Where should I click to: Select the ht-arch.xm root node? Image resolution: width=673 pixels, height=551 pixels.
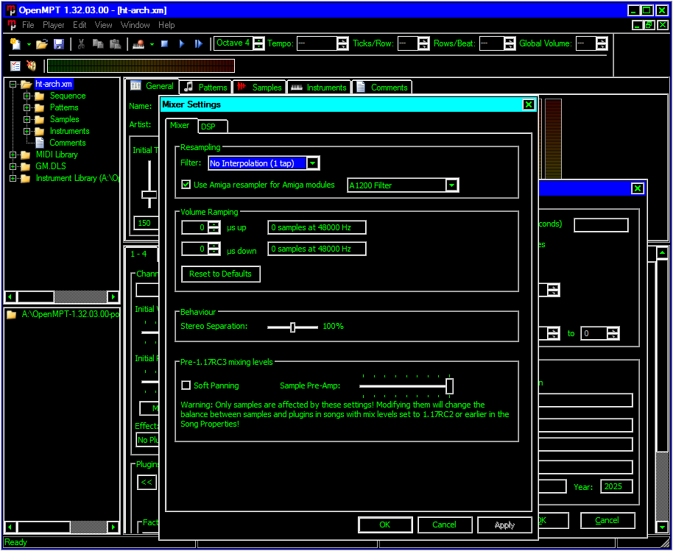[x=54, y=84]
